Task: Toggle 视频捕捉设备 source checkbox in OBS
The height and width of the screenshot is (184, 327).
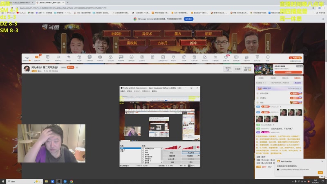Action: click(x=143, y=148)
